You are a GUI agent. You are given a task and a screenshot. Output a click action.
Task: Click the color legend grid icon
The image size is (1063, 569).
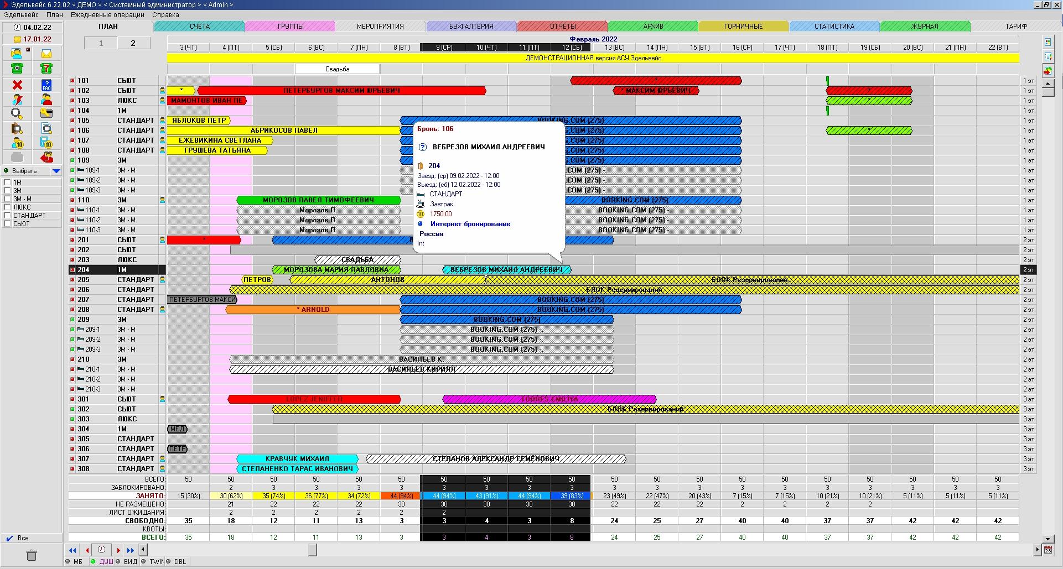coord(1048,42)
